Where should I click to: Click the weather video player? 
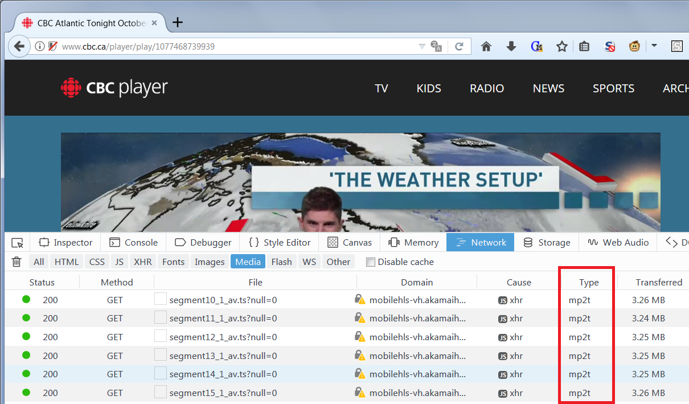point(360,182)
